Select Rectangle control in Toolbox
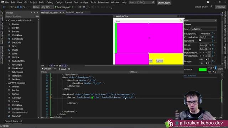Screen dimensions: 228x128 [x=17, y=65]
